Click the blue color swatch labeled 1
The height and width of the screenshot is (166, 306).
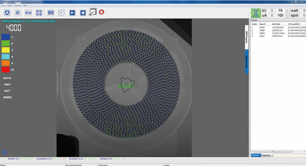point(6,37)
